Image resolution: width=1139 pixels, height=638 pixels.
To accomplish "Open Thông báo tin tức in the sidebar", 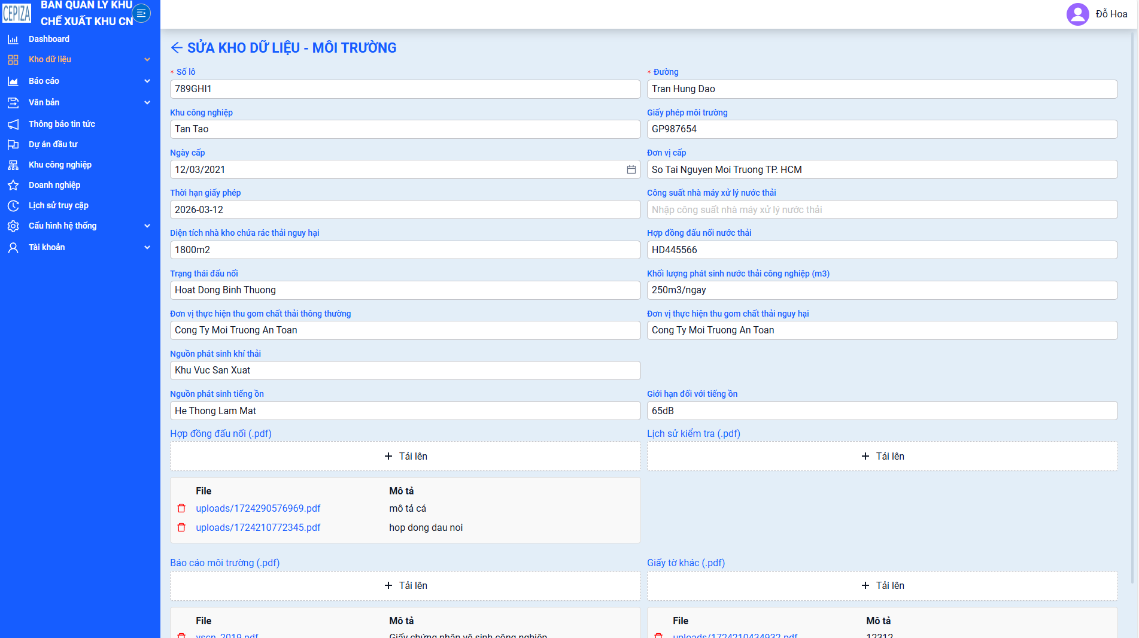I will (x=62, y=124).
